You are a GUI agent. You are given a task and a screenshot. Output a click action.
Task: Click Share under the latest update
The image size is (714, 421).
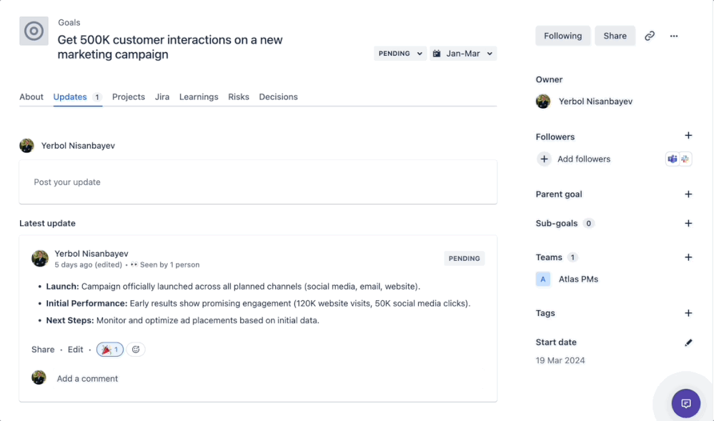pos(43,350)
